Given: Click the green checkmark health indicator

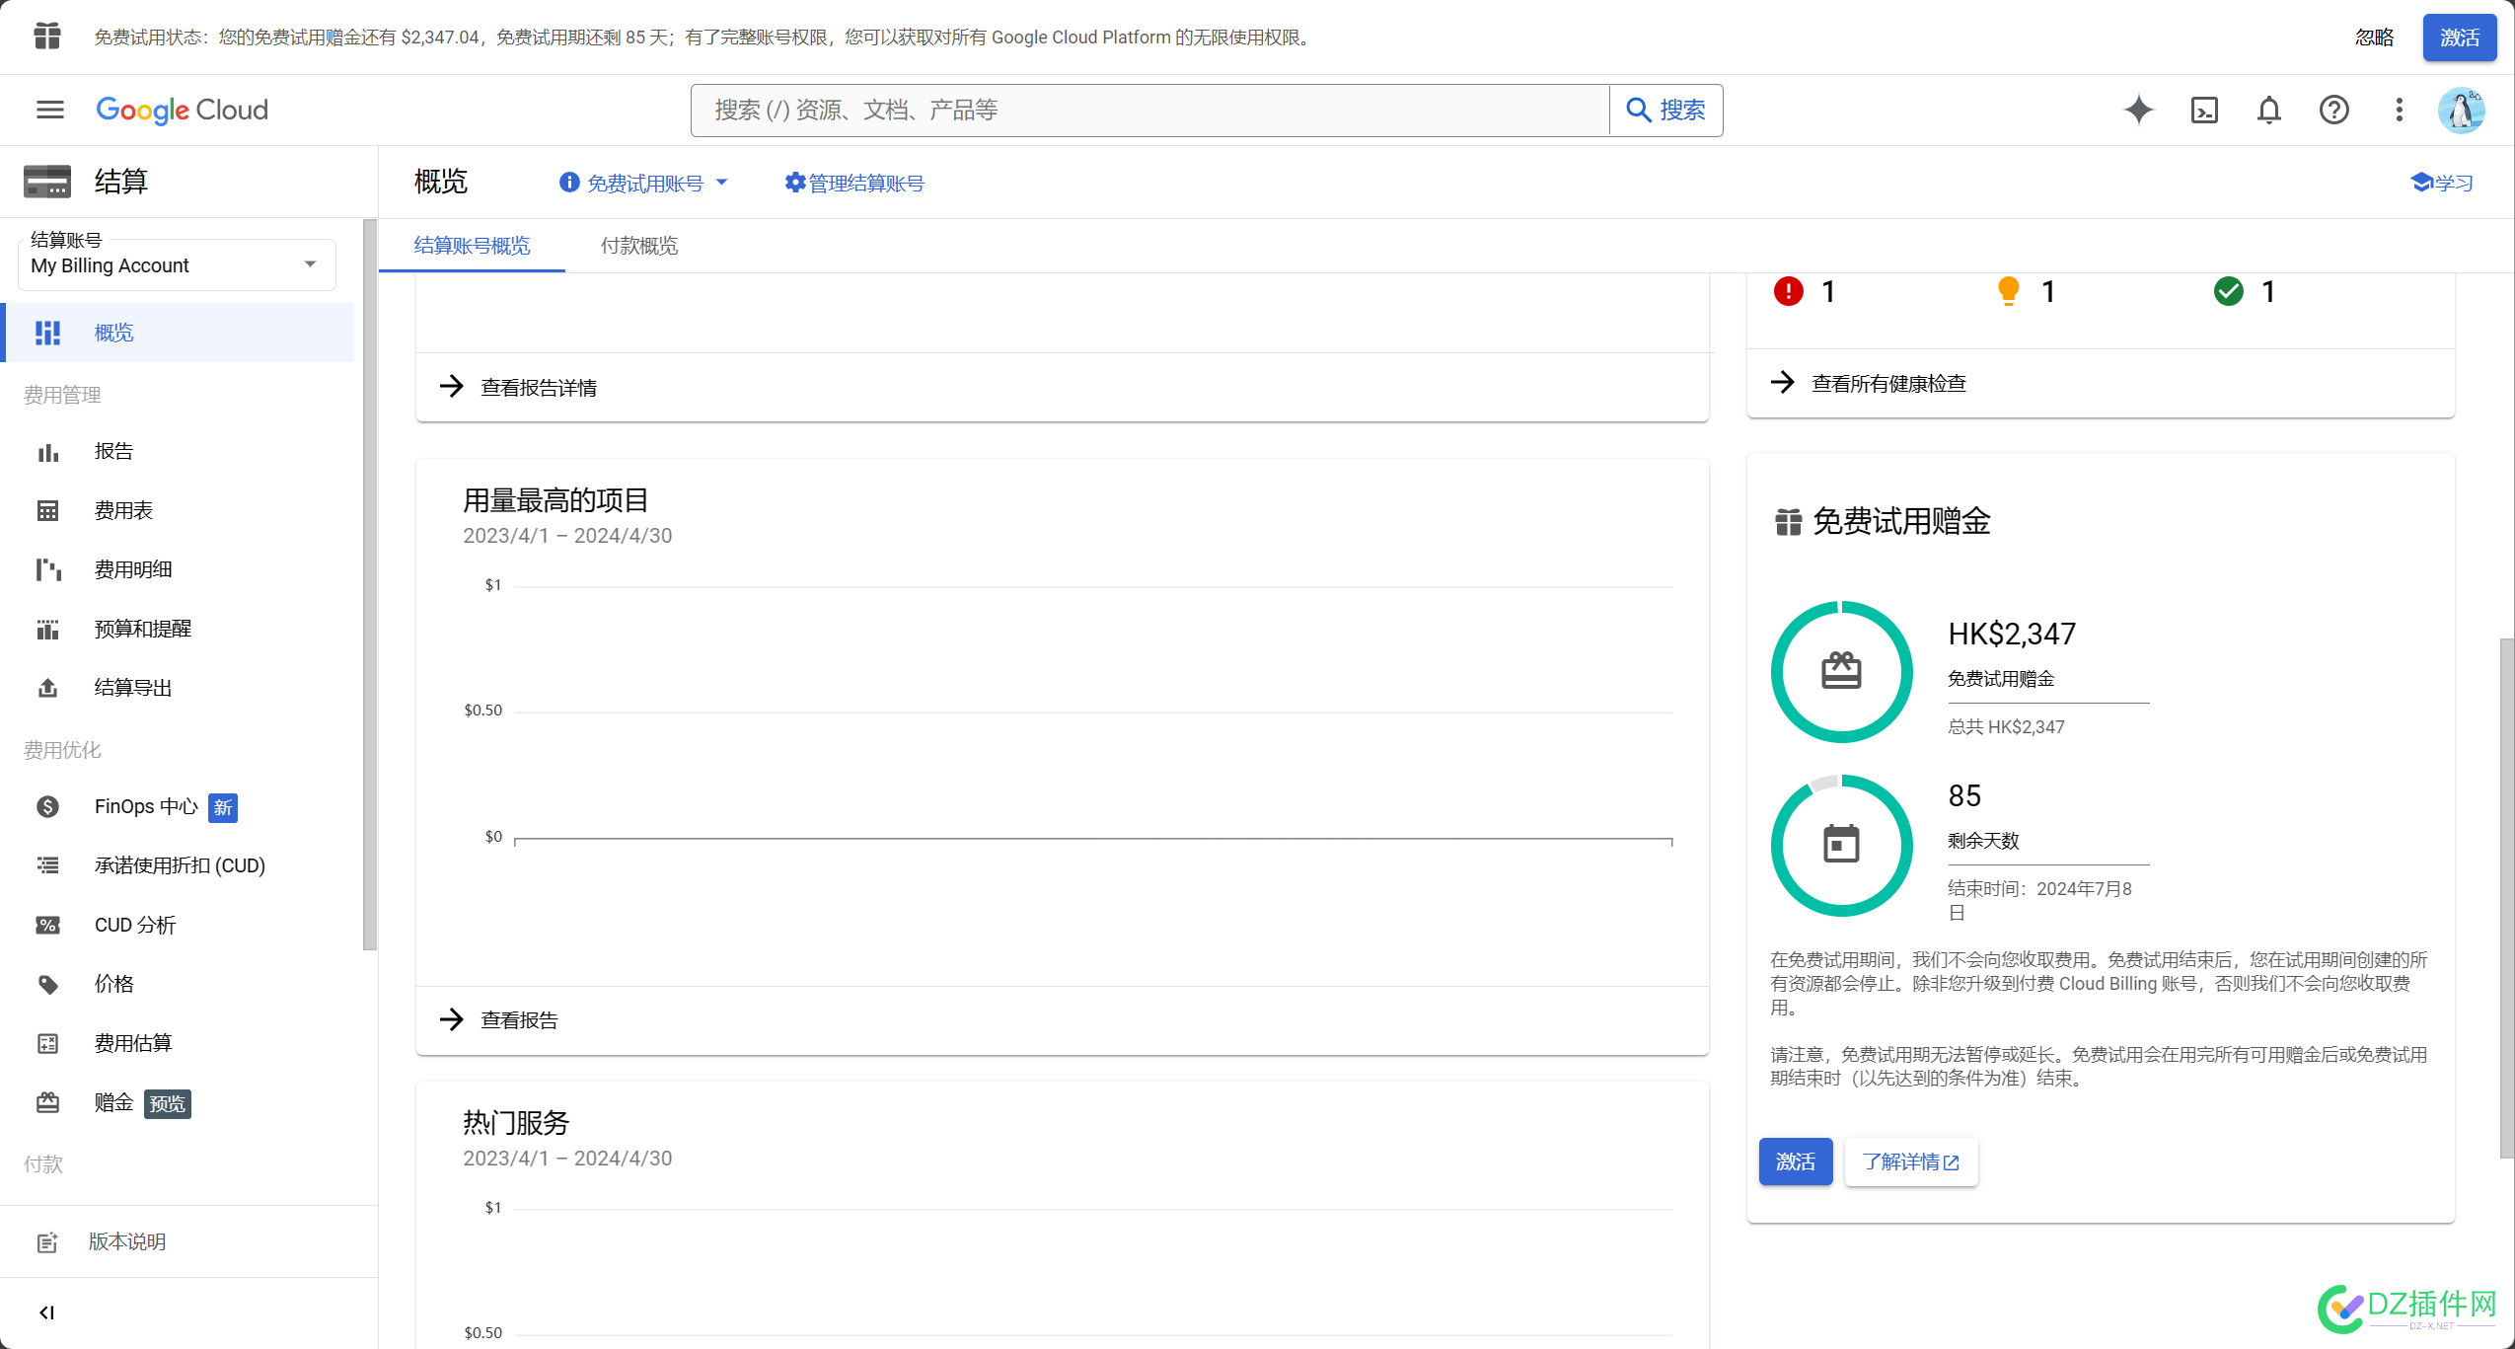Looking at the screenshot, I should tap(2228, 292).
